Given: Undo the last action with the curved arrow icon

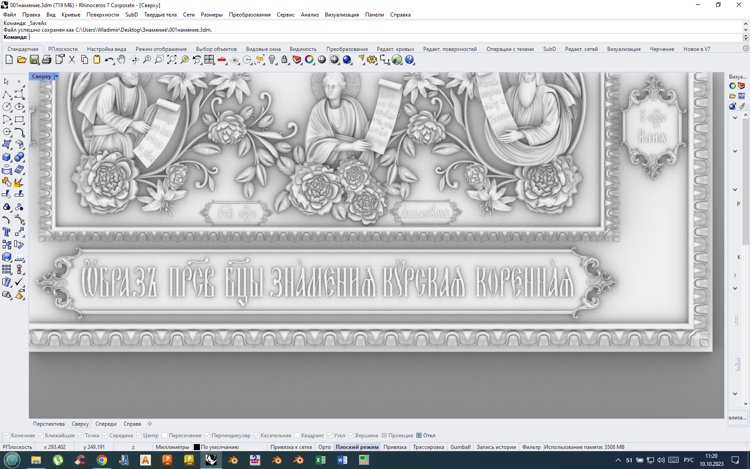Looking at the screenshot, I should pos(109,59).
